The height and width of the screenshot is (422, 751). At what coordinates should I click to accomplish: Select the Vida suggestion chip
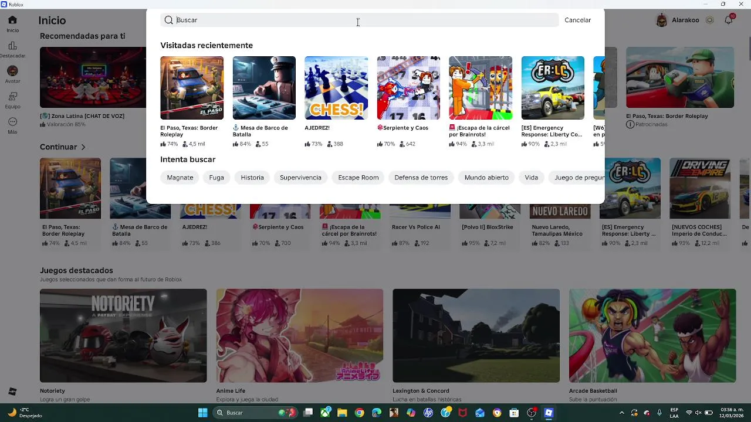click(x=531, y=178)
